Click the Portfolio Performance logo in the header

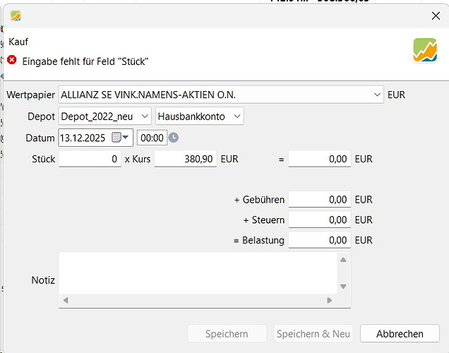click(424, 51)
